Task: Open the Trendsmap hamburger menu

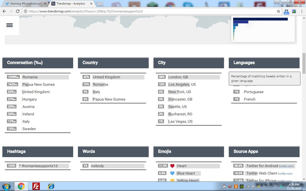Action: [x=9, y=25]
